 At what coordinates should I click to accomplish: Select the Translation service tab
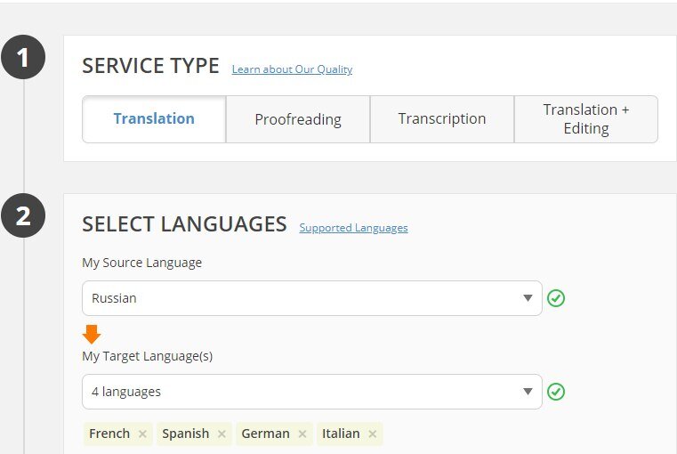click(154, 119)
